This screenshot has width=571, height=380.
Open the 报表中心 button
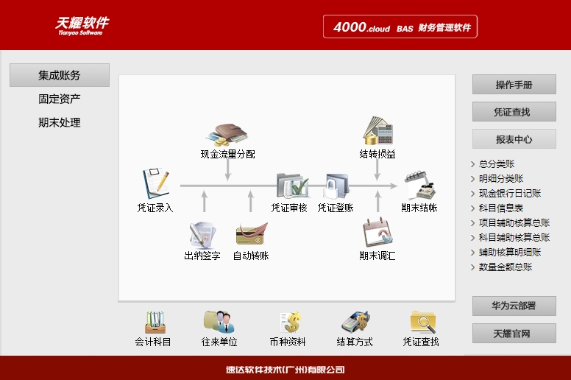pos(514,138)
